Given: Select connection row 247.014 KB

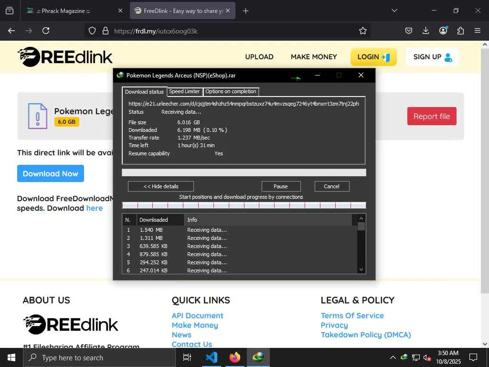Looking at the screenshot, I should [x=240, y=270].
